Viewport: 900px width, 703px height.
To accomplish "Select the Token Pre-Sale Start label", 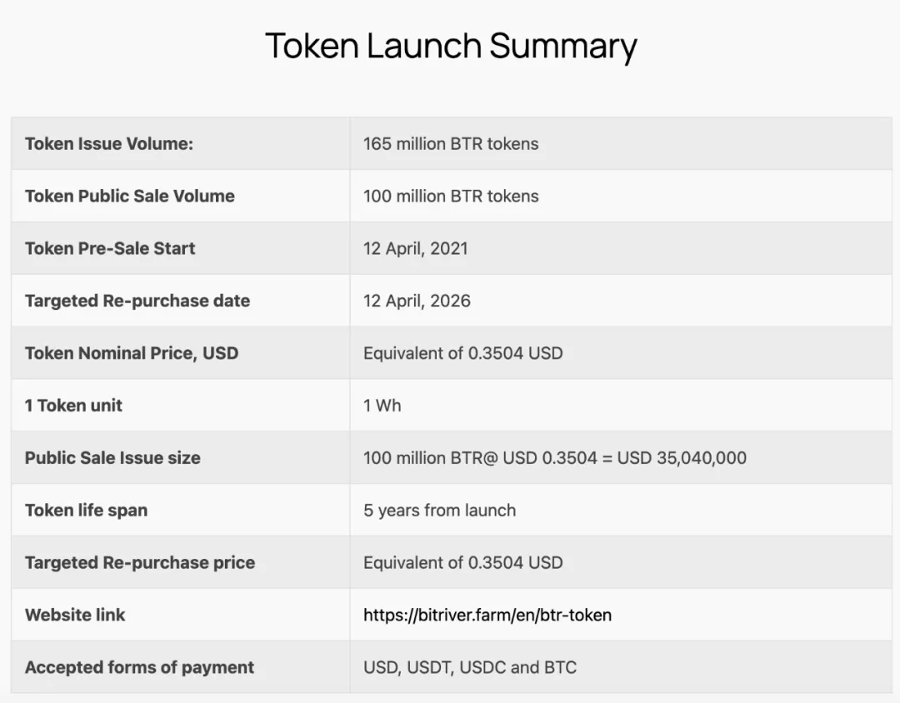I will point(110,248).
